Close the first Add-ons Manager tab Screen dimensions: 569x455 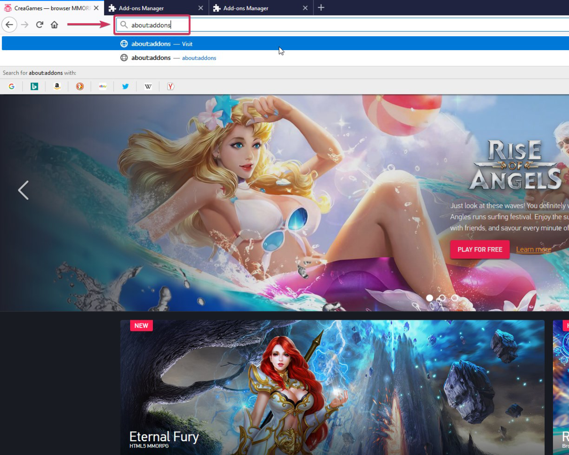(200, 8)
